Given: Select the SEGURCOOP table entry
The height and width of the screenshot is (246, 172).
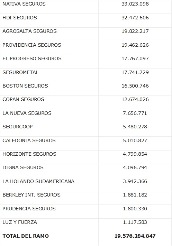Looking at the screenshot, I should (x=17, y=127).
